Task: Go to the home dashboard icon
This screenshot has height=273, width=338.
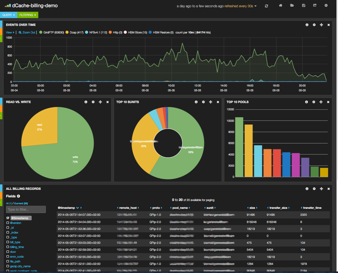Action: click(280, 5)
